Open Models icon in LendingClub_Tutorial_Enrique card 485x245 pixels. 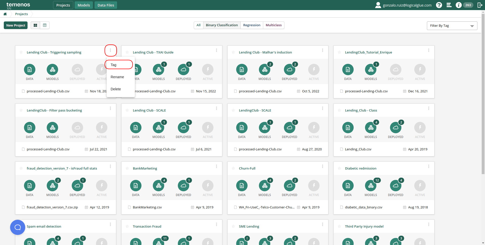[x=371, y=70]
